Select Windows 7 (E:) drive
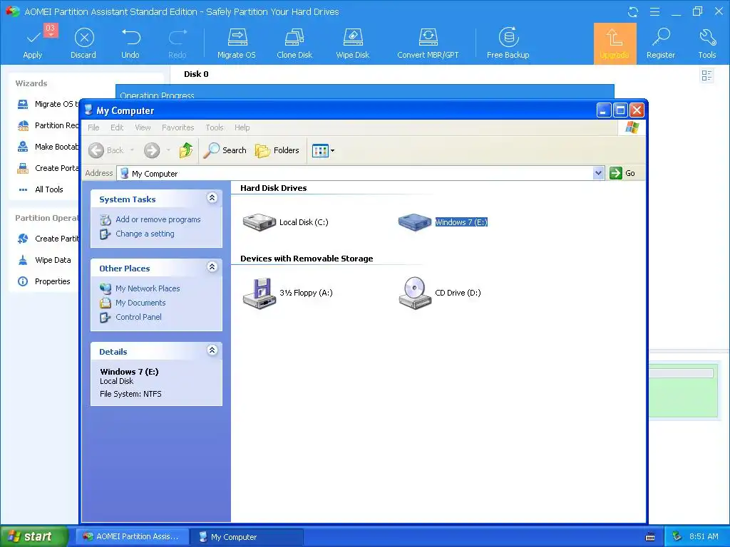 (x=443, y=222)
